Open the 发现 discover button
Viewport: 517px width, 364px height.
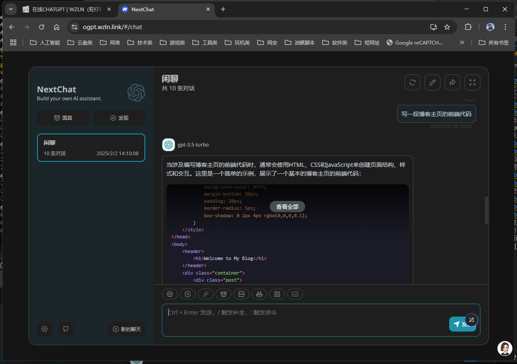pos(119,118)
